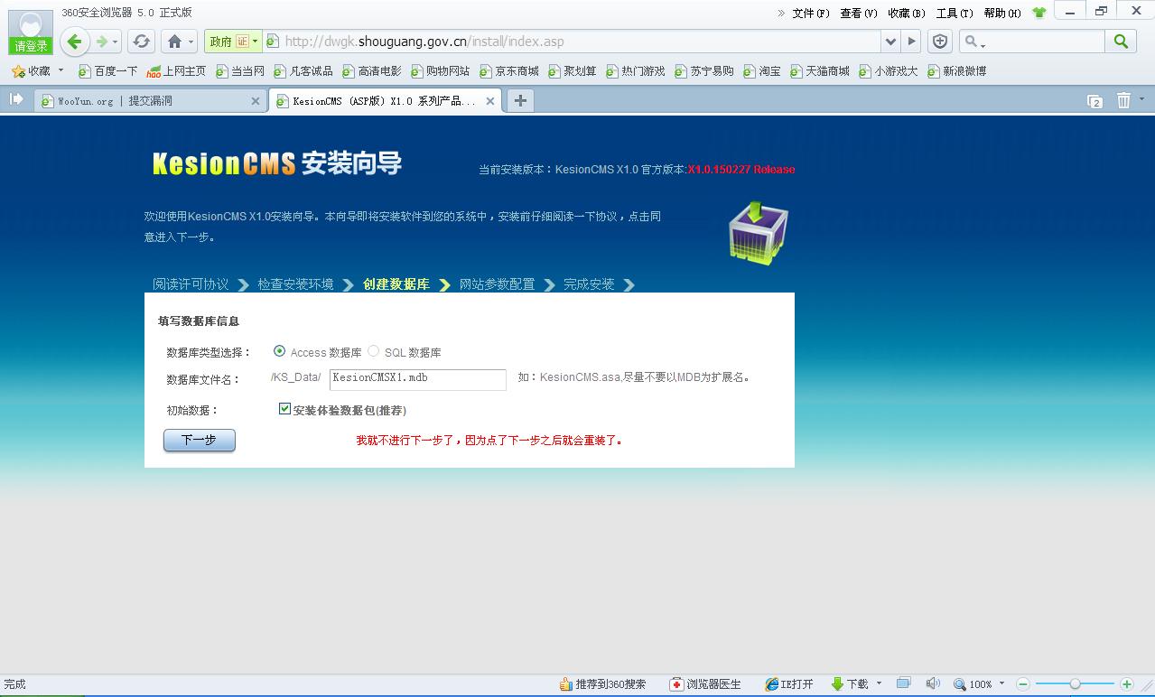This screenshot has width=1155, height=697.
Task: Expand the 收藏 bookmarks bar dropdown arrow
Action: point(61,70)
